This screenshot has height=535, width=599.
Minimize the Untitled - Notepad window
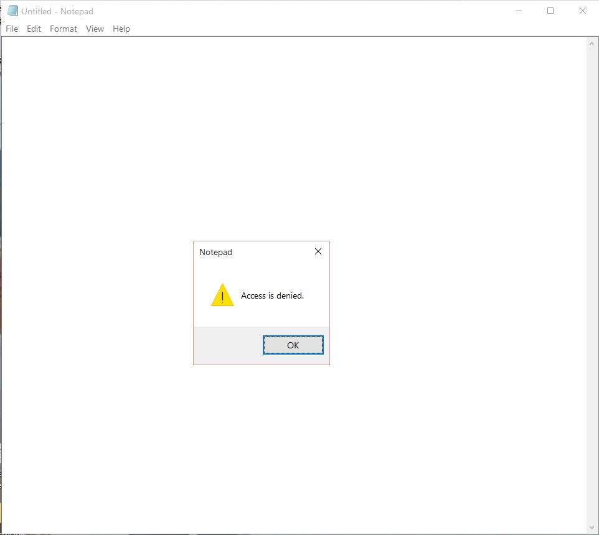pos(519,11)
